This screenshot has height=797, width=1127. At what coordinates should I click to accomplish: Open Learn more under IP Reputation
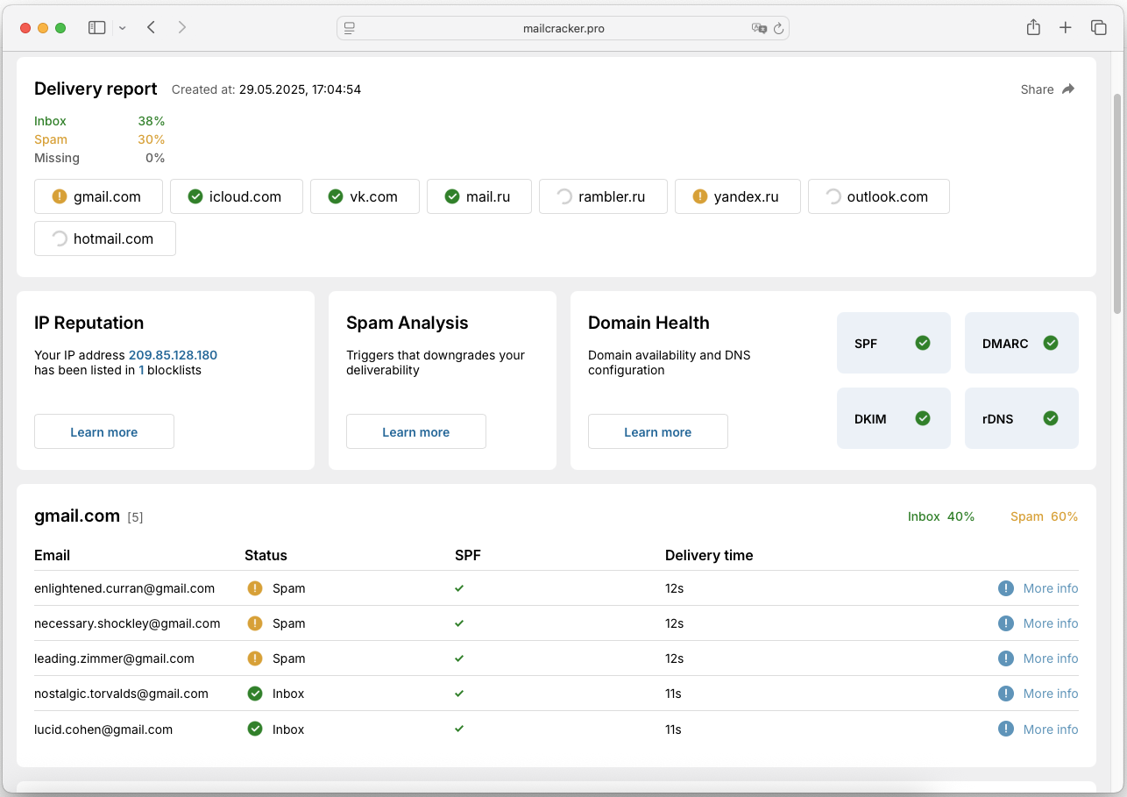point(104,431)
